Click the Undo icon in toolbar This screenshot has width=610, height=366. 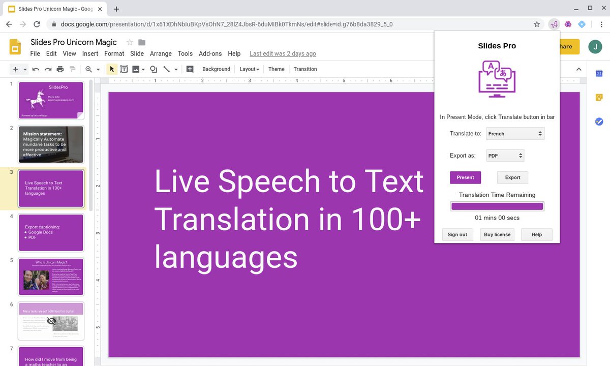point(36,69)
